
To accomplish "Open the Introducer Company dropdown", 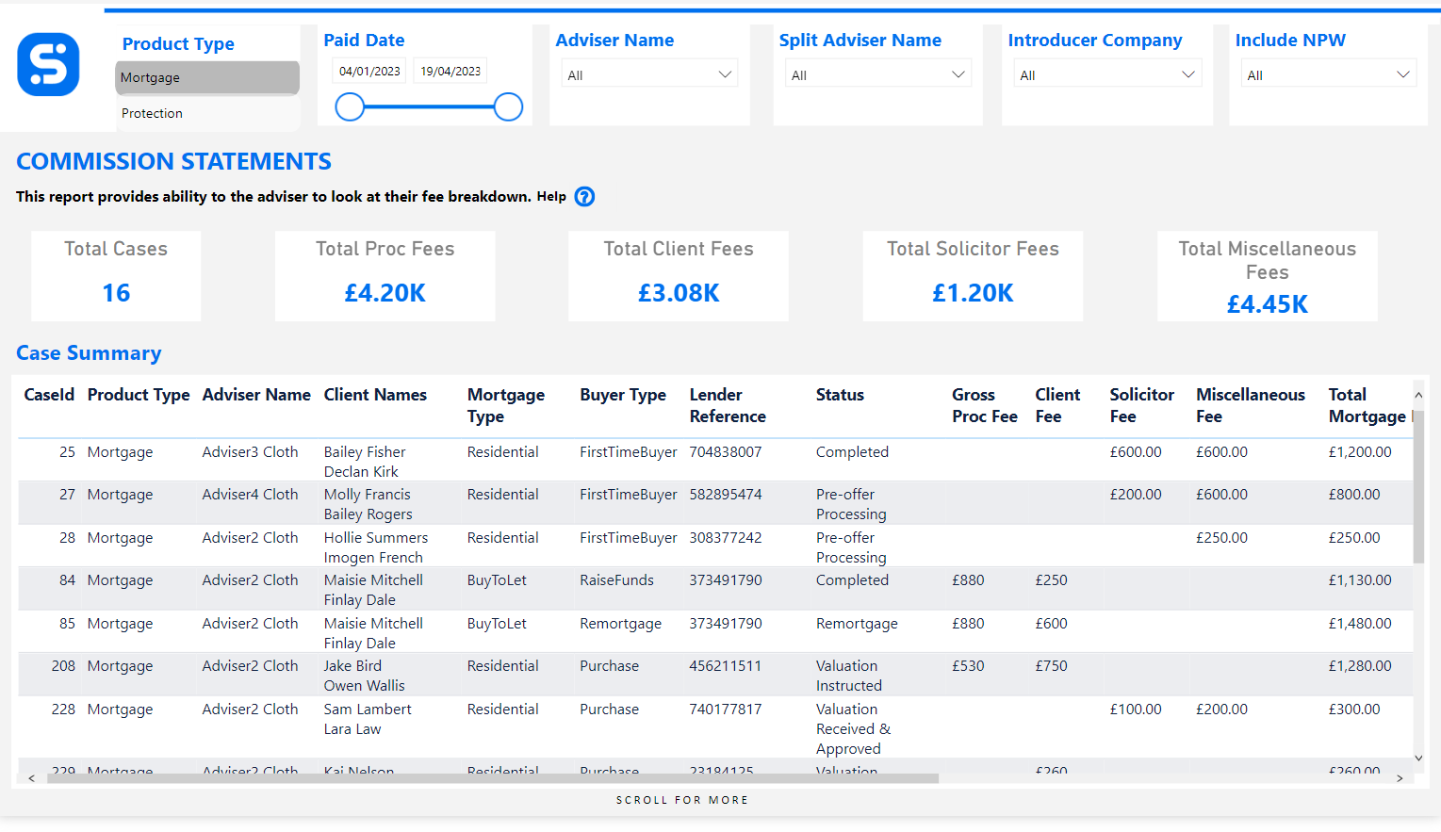I will point(1107,74).
